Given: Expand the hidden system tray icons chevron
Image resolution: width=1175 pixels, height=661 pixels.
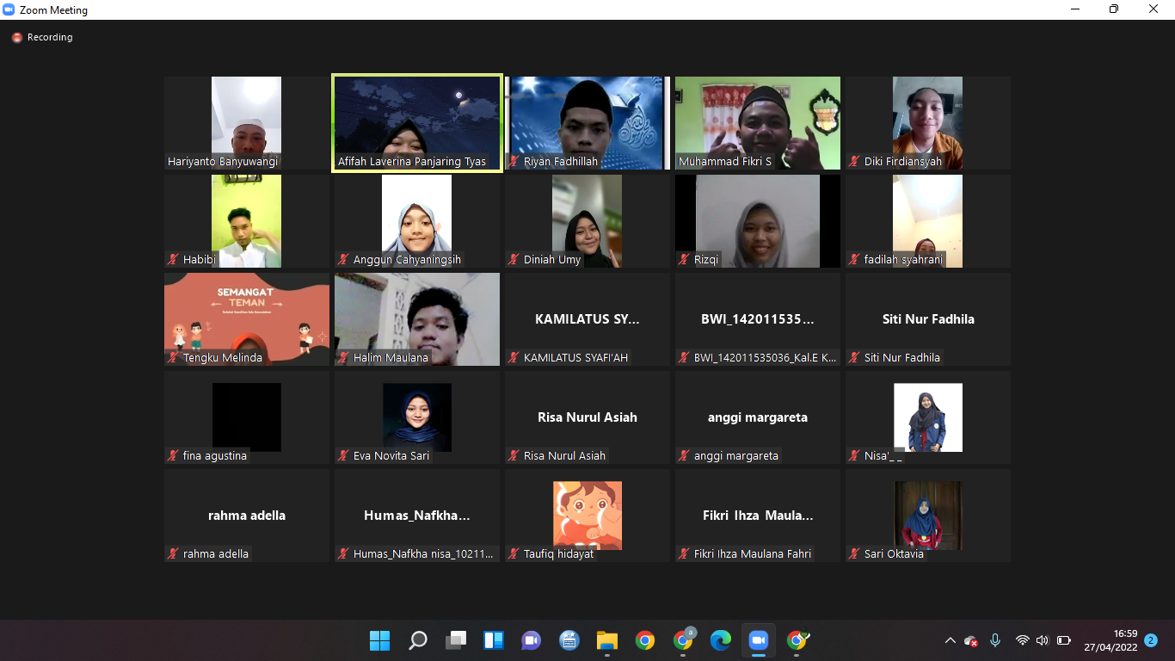Looking at the screenshot, I should point(950,640).
